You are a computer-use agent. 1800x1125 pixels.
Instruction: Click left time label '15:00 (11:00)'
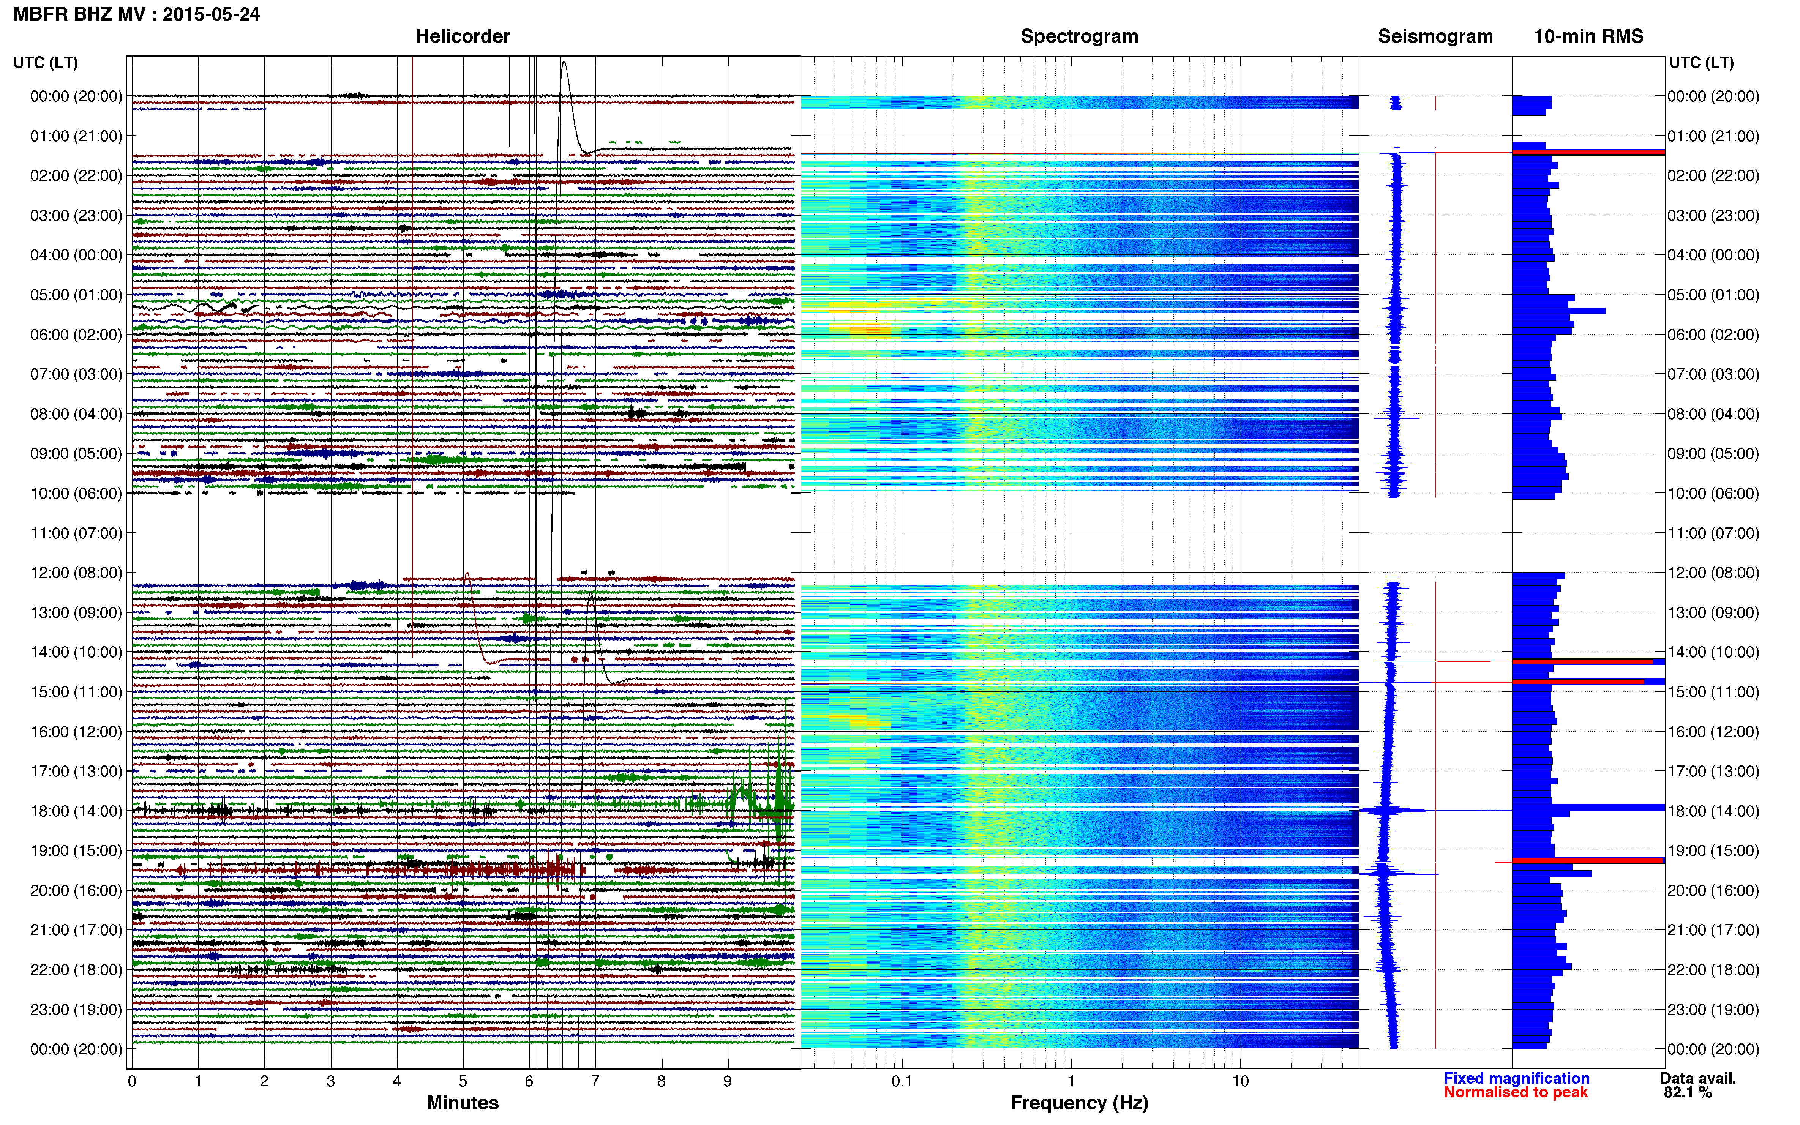76,692
